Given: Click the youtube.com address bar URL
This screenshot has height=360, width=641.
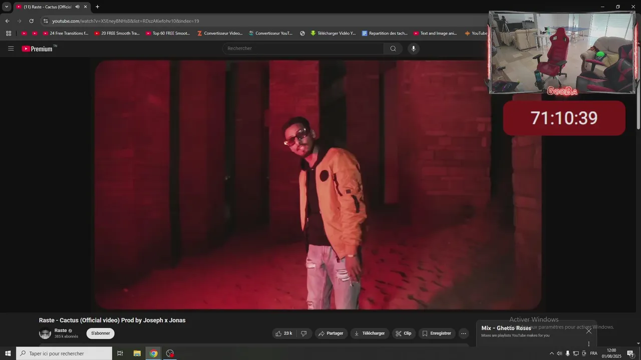Looking at the screenshot, I should (126, 21).
